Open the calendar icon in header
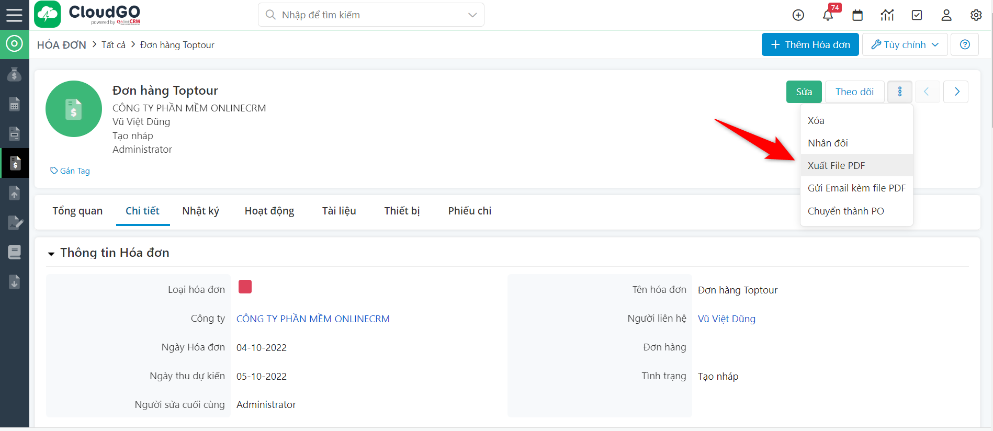 (857, 15)
